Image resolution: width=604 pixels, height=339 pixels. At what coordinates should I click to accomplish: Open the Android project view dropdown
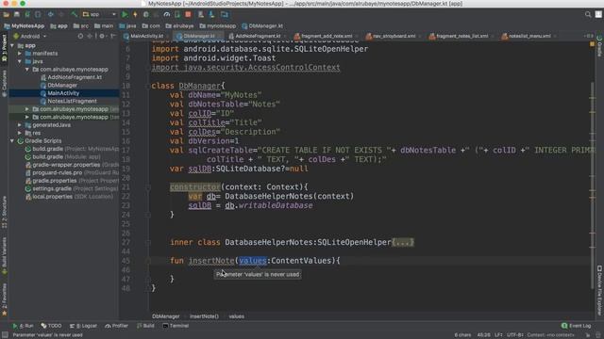[x=29, y=36]
